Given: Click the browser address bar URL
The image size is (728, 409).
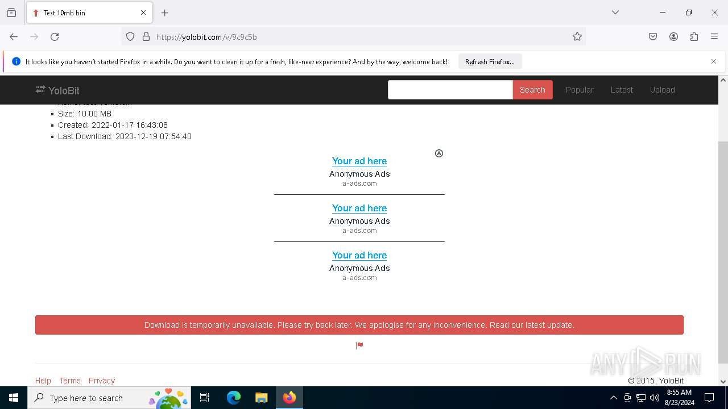Looking at the screenshot, I should (x=206, y=37).
